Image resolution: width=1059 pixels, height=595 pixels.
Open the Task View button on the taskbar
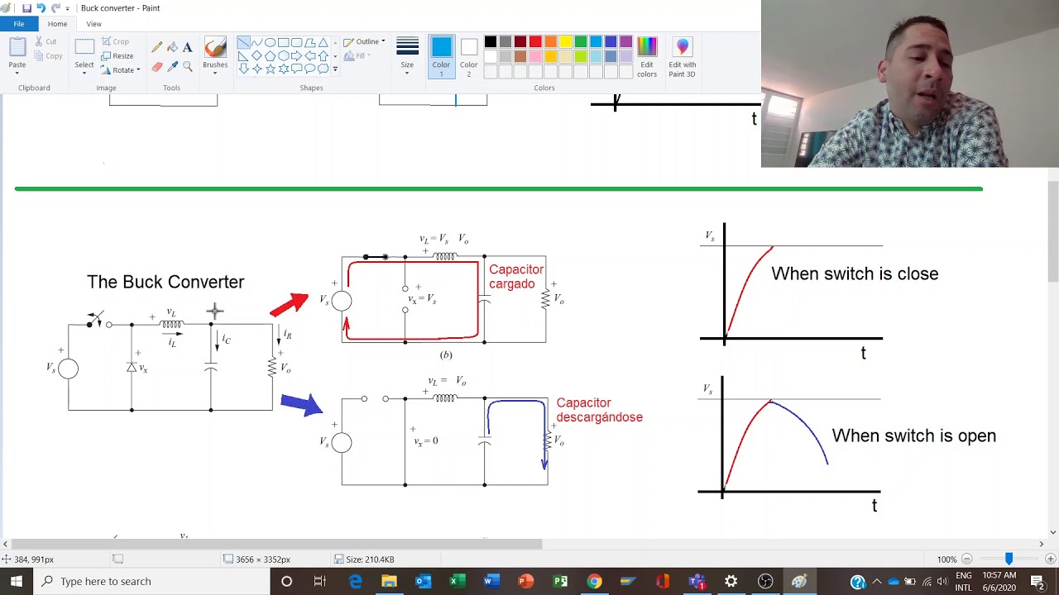tap(320, 582)
